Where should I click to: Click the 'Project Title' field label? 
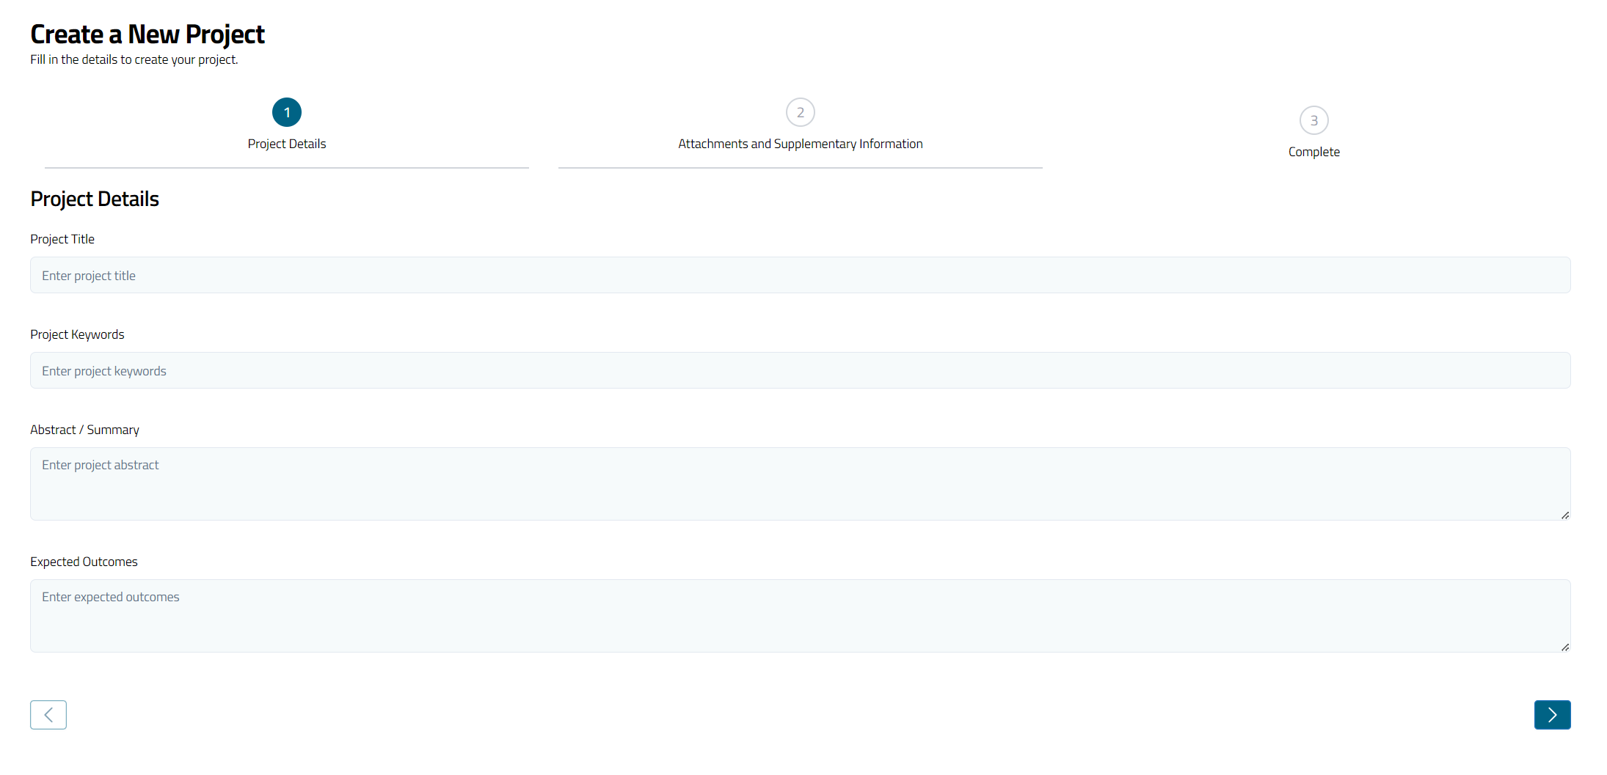pyautogui.click(x=62, y=239)
